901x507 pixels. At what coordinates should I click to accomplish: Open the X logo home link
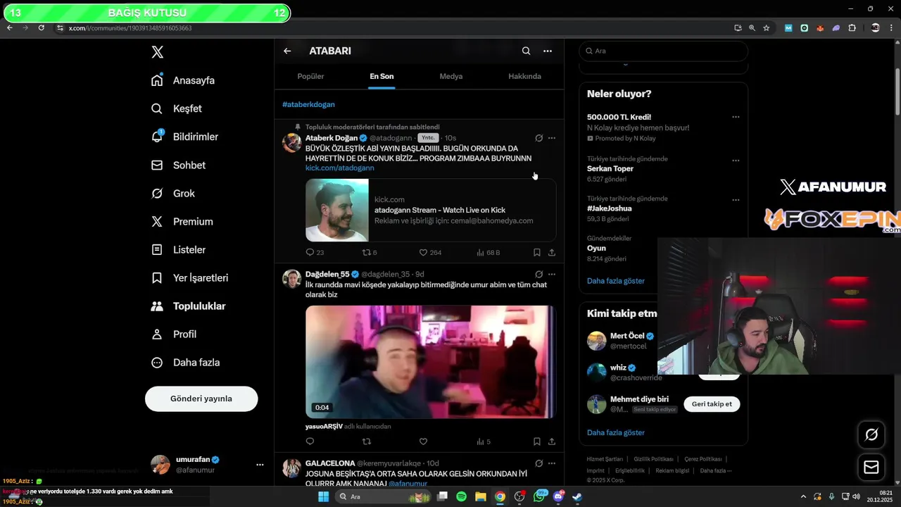point(158,52)
